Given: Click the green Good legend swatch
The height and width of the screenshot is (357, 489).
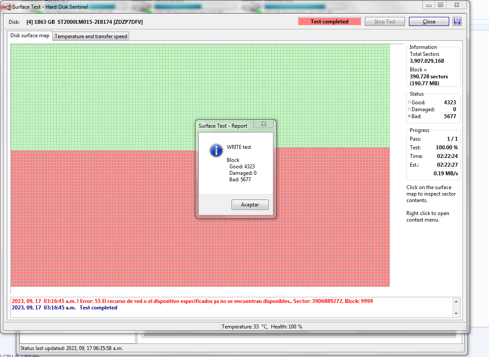Looking at the screenshot, I should coord(409,103).
